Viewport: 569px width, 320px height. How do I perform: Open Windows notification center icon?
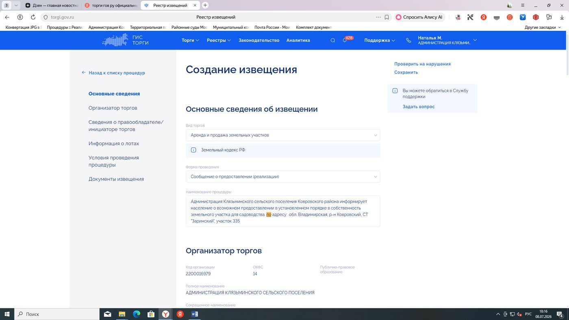click(560, 314)
